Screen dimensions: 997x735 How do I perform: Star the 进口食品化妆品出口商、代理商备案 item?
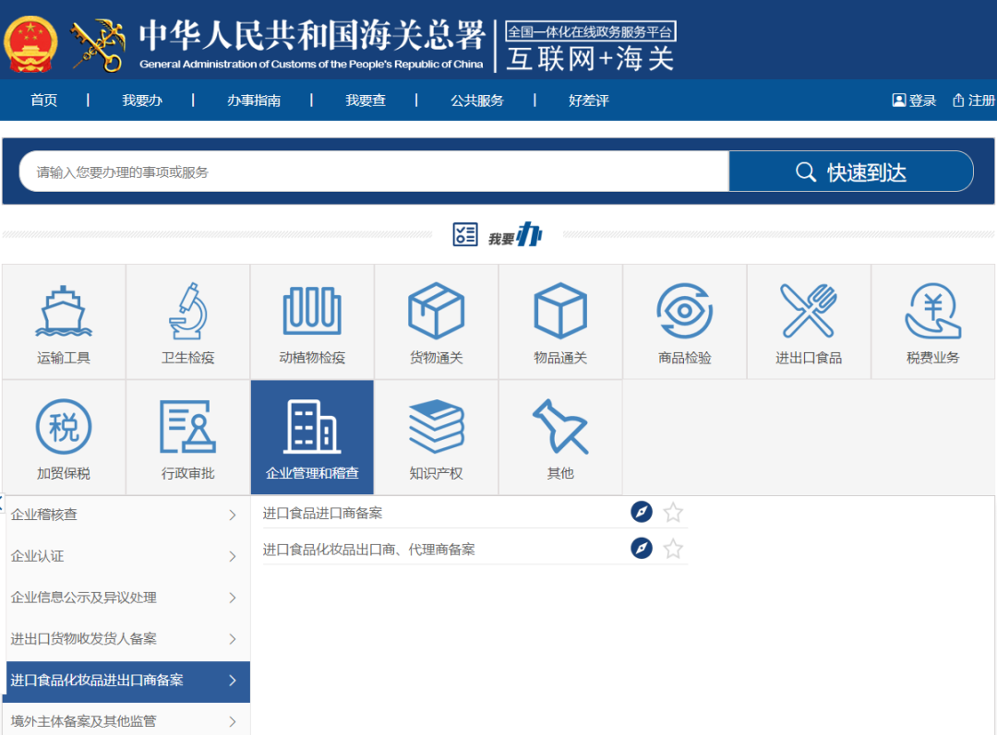pyautogui.click(x=673, y=548)
